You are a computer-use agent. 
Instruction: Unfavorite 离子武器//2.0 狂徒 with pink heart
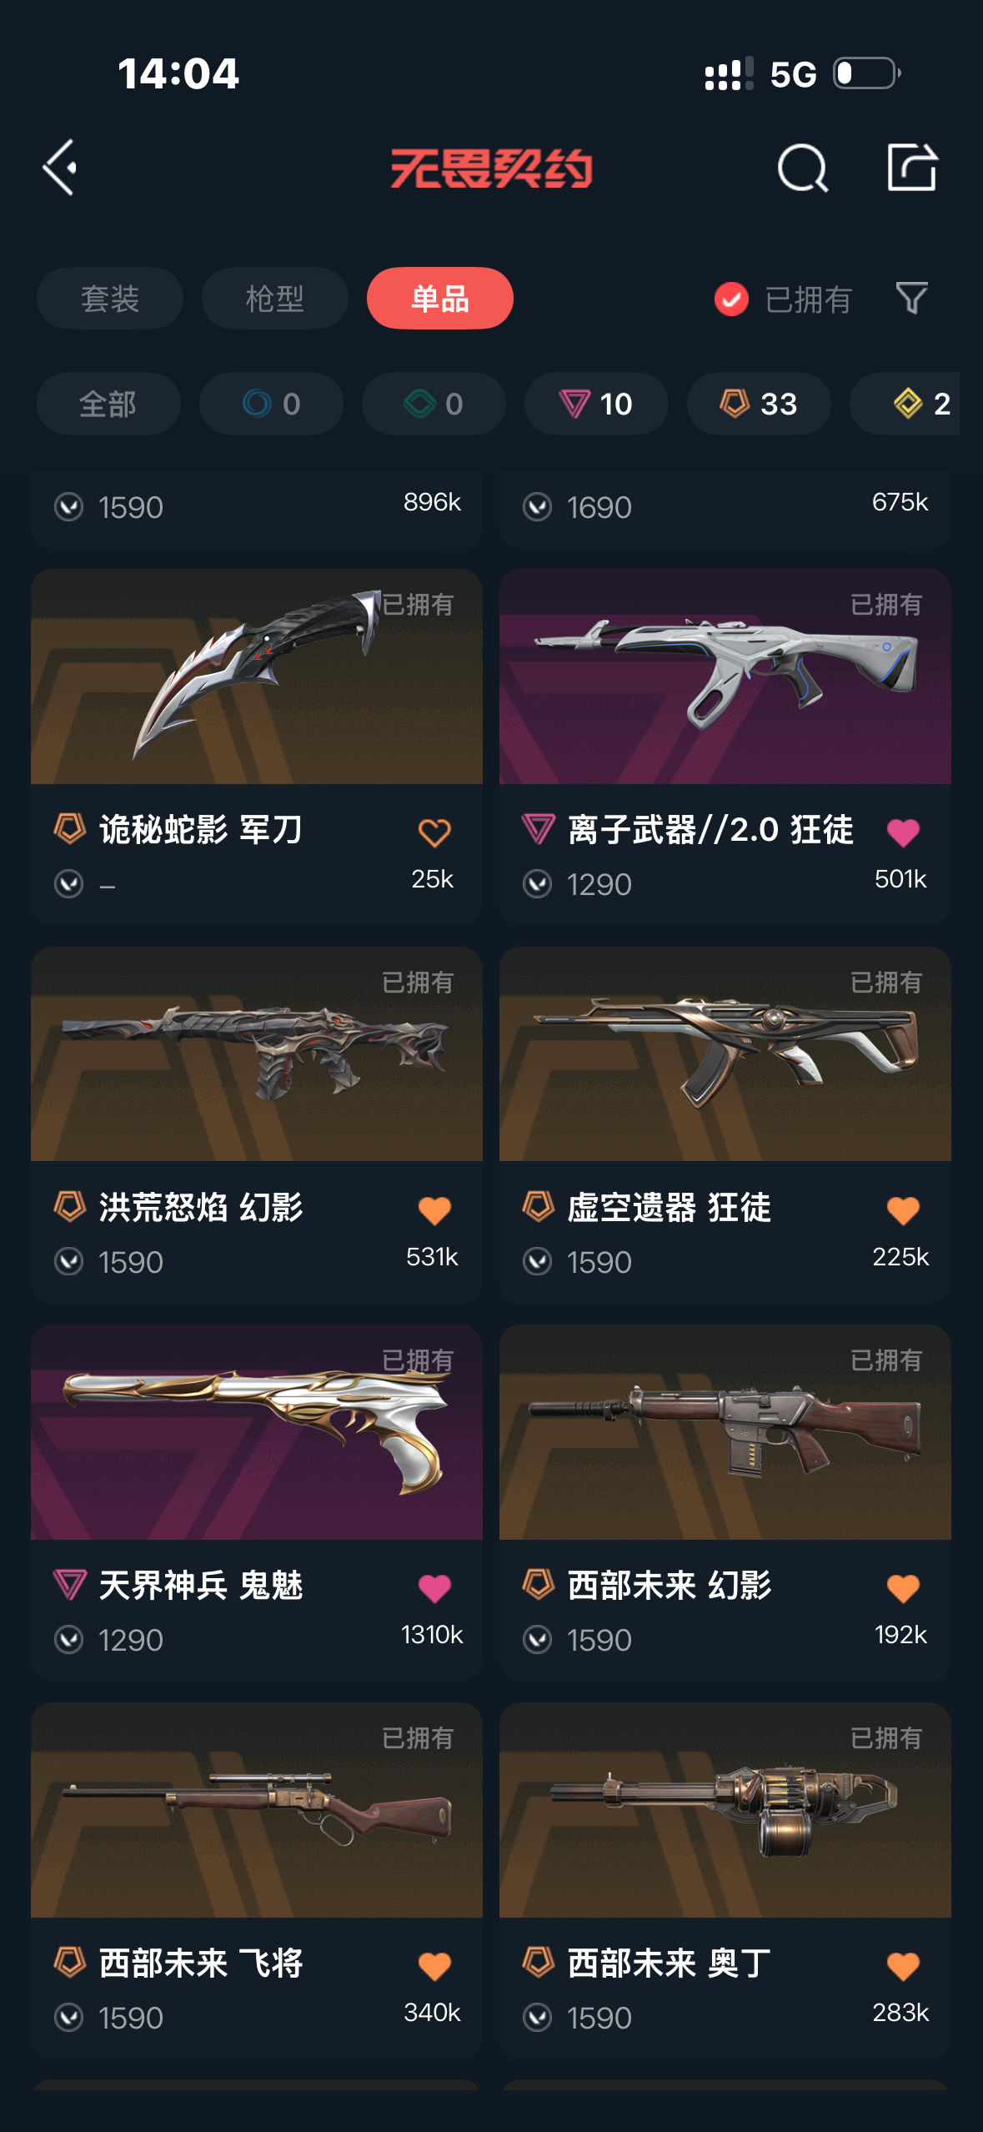coord(903,832)
